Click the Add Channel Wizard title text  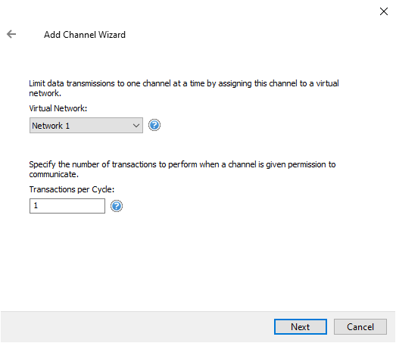click(85, 35)
